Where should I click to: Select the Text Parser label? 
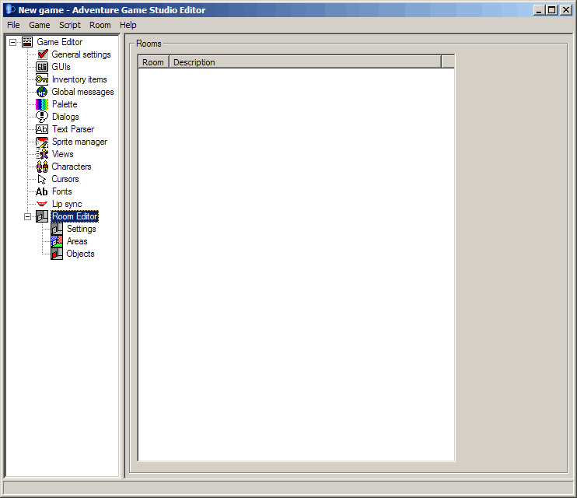[73, 129]
